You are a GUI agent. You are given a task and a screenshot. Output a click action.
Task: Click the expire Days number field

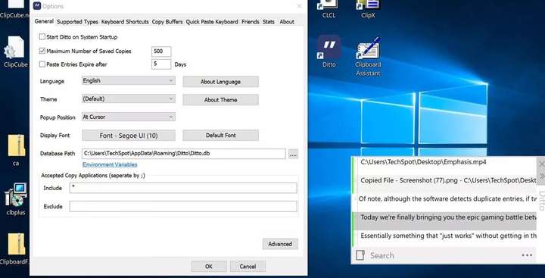pos(161,64)
